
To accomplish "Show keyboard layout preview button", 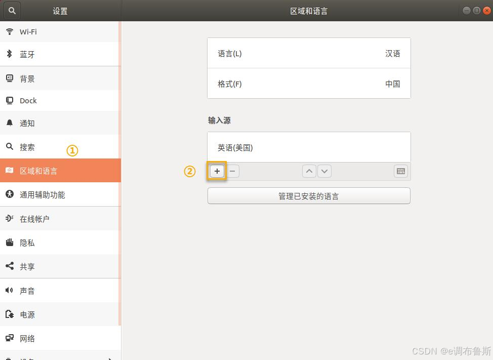I will point(401,171).
